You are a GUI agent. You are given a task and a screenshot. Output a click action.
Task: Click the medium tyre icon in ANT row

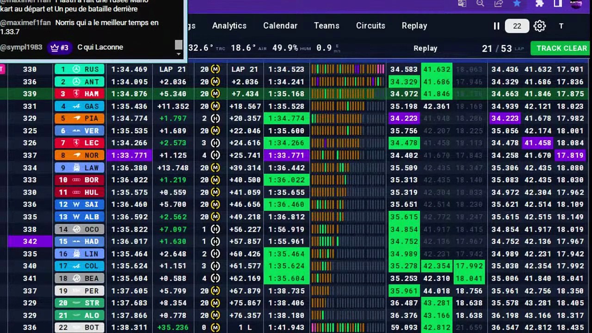[x=215, y=82]
